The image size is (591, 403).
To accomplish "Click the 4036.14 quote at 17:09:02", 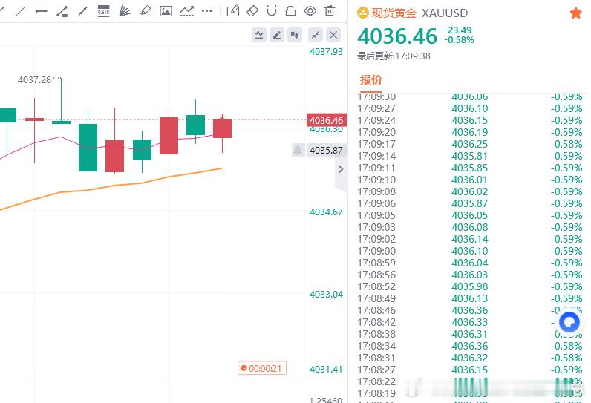I will tap(470, 239).
